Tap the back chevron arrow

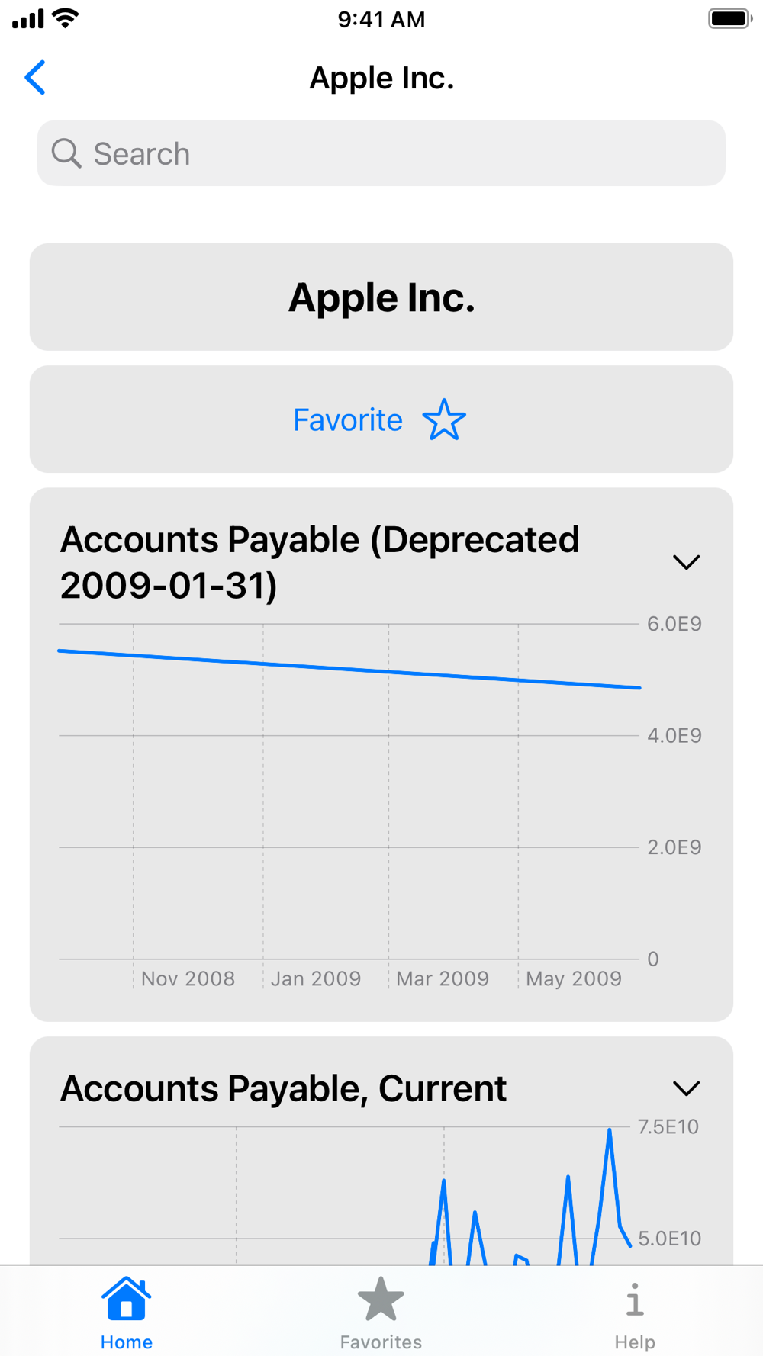[35, 78]
